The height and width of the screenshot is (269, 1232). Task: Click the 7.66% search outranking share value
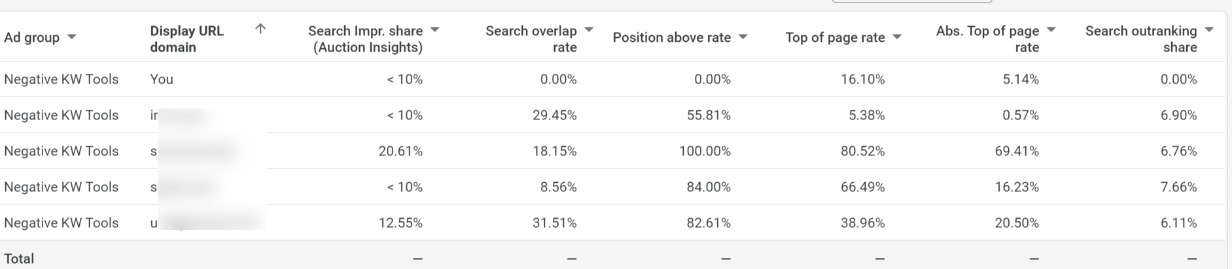coord(1179,187)
